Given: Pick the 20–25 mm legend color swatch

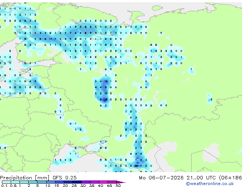Looking at the screenshot, I should [68, 182].
